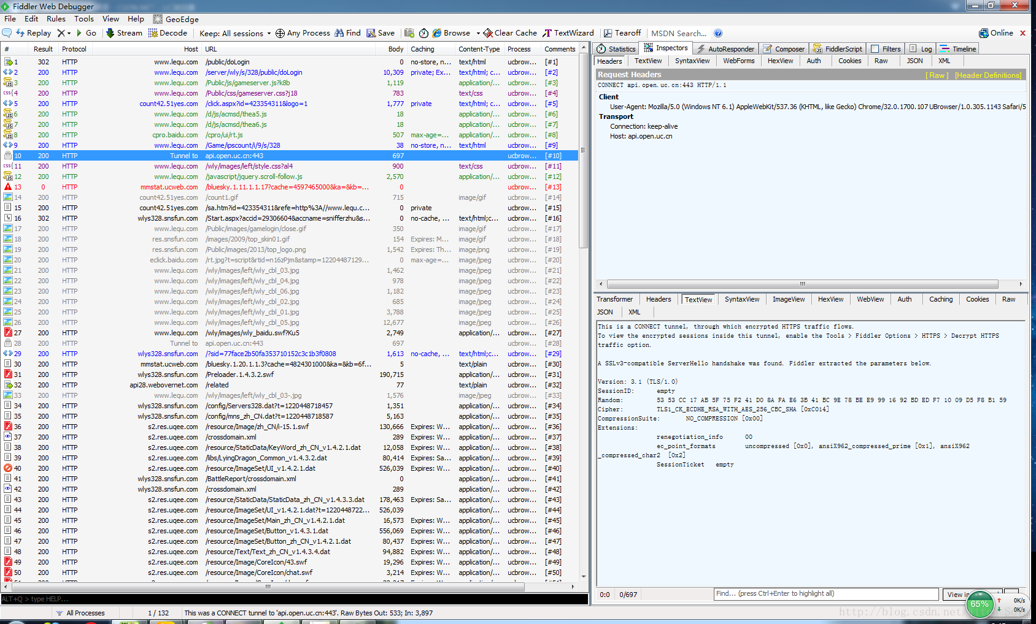Viewport: 1036px width, 624px height.
Task: Click the green 65% memory indicator
Action: pyautogui.click(x=980, y=604)
